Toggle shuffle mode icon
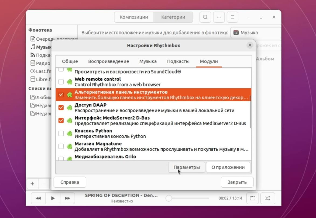 pos(268,198)
